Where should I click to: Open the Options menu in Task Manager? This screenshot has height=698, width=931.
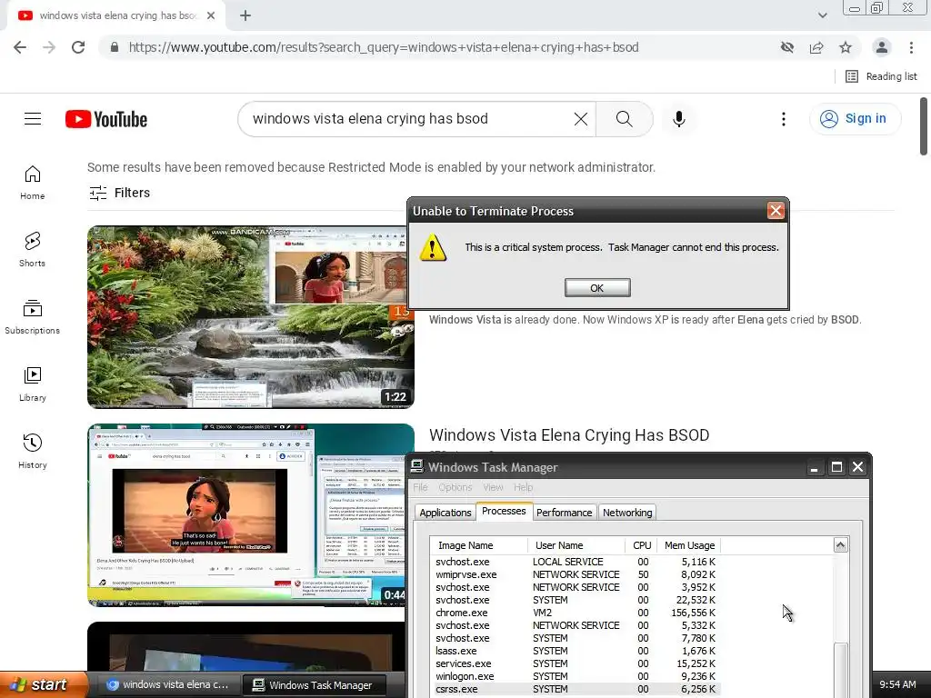click(x=455, y=487)
